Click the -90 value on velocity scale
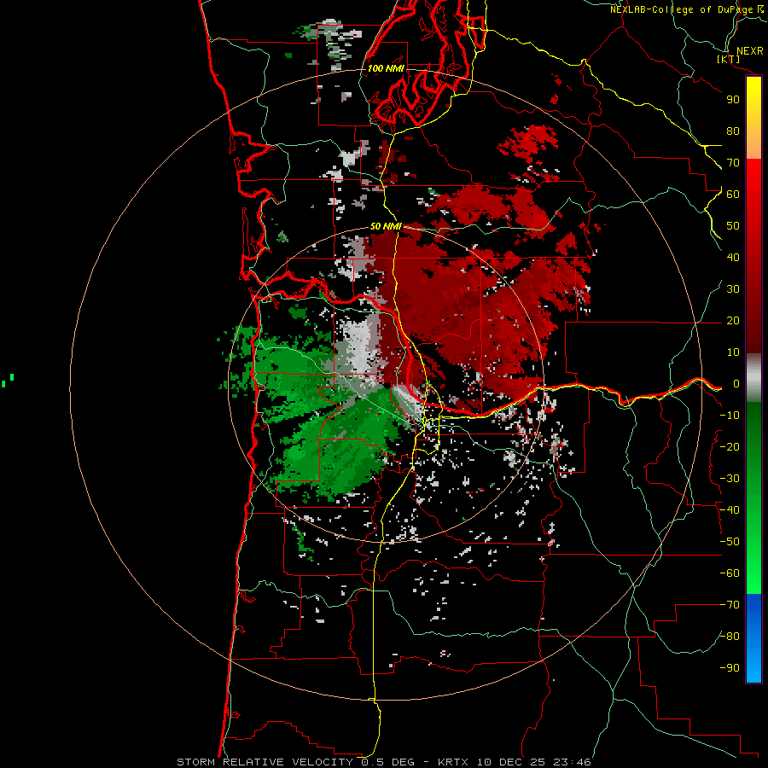768x768 pixels. point(730,668)
